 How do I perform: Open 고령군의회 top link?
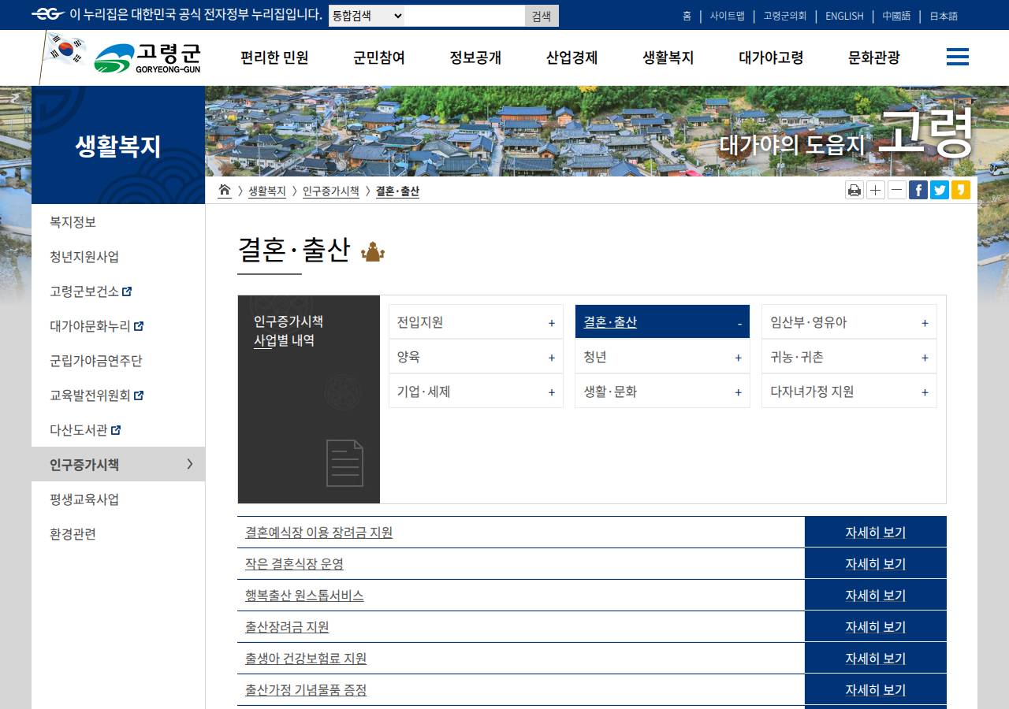coord(785,16)
